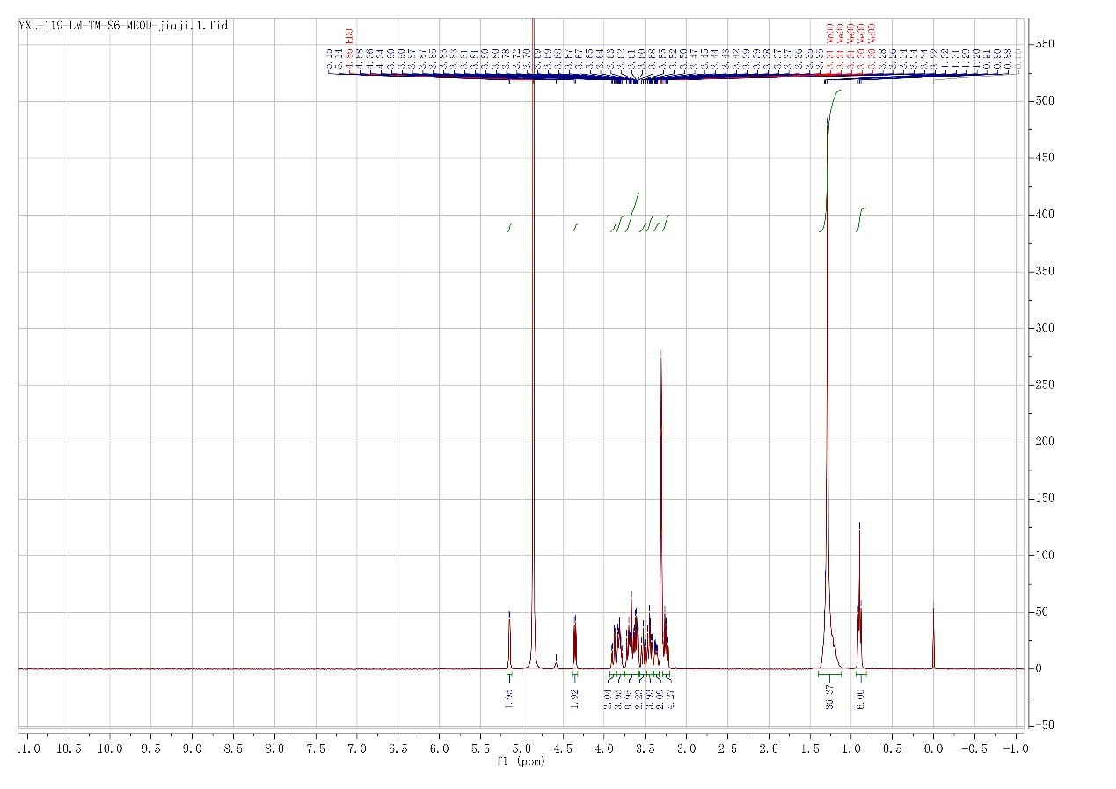Click the 6.0 ppm axis tick label
This screenshot has width=1116, height=789.
click(440, 749)
